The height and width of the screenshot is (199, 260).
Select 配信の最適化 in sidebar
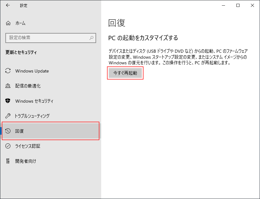click(50, 86)
